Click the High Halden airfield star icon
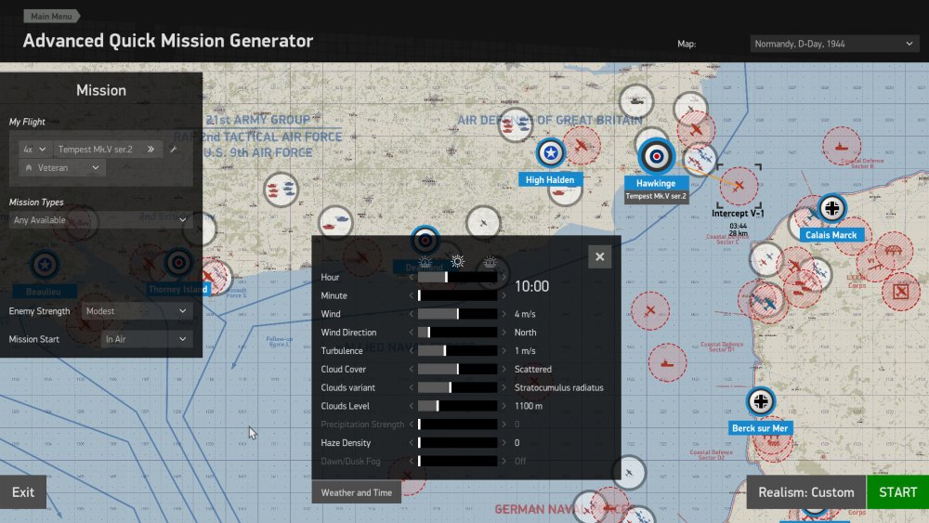This screenshot has width=929, height=523. click(551, 153)
